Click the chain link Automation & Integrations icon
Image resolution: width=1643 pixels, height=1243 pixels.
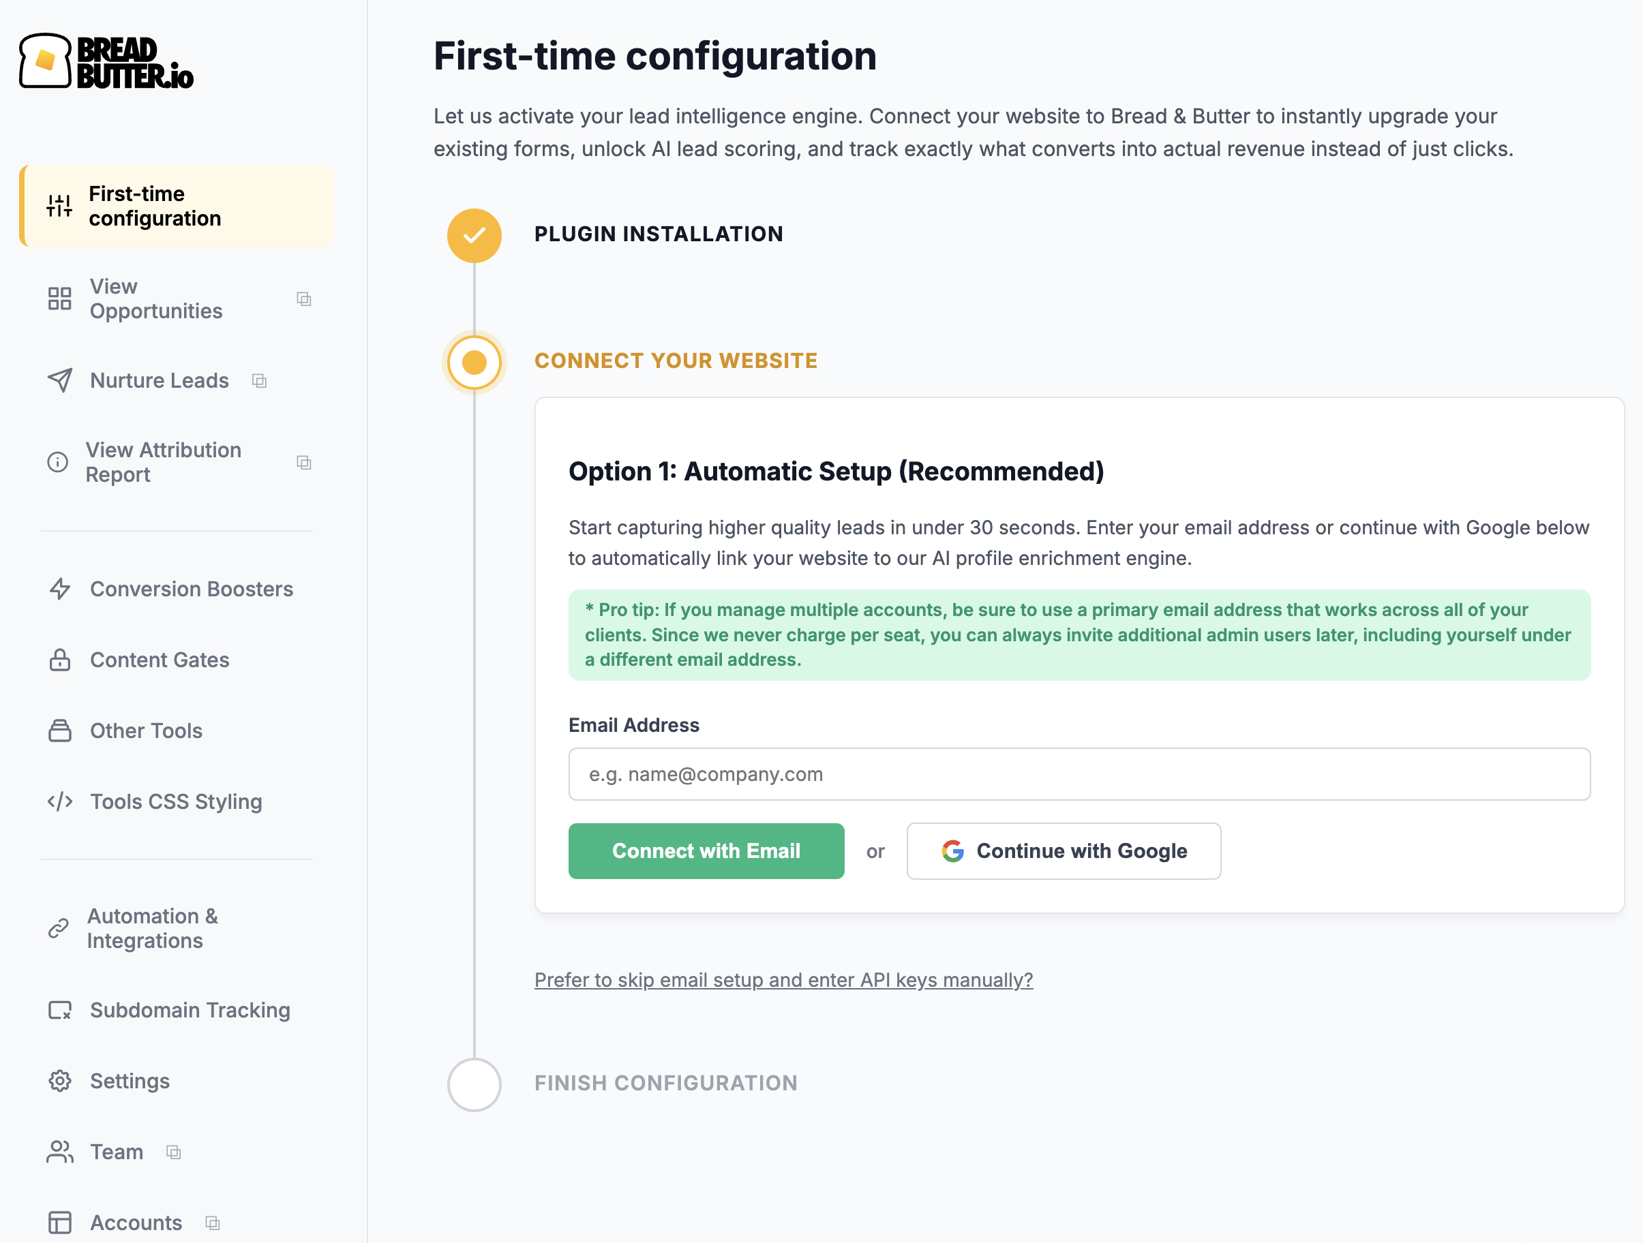tap(59, 928)
